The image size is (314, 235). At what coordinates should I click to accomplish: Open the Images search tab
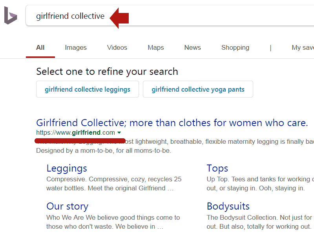75,47
